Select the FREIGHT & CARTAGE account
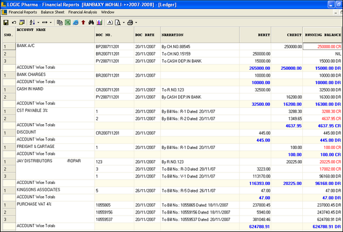 [x=35, y=146]
